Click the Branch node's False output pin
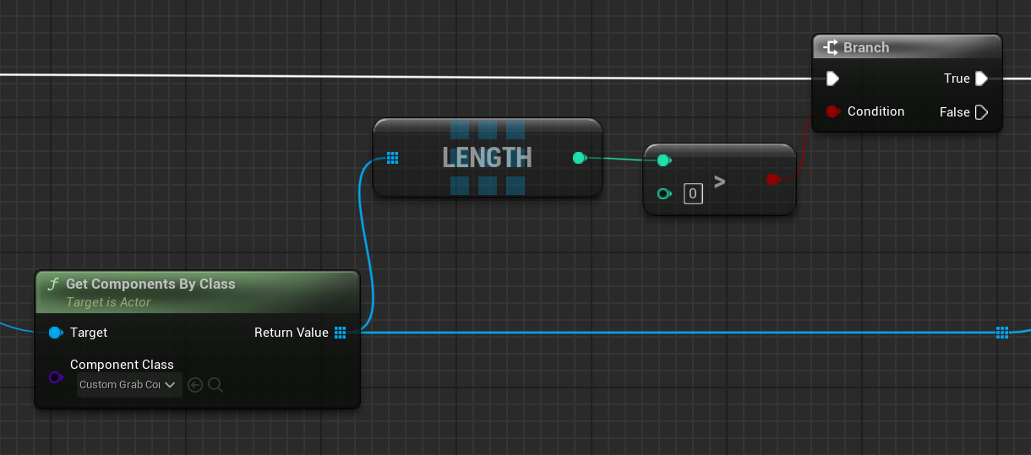This screenshot has height=455, width=1031. point(981,112)
